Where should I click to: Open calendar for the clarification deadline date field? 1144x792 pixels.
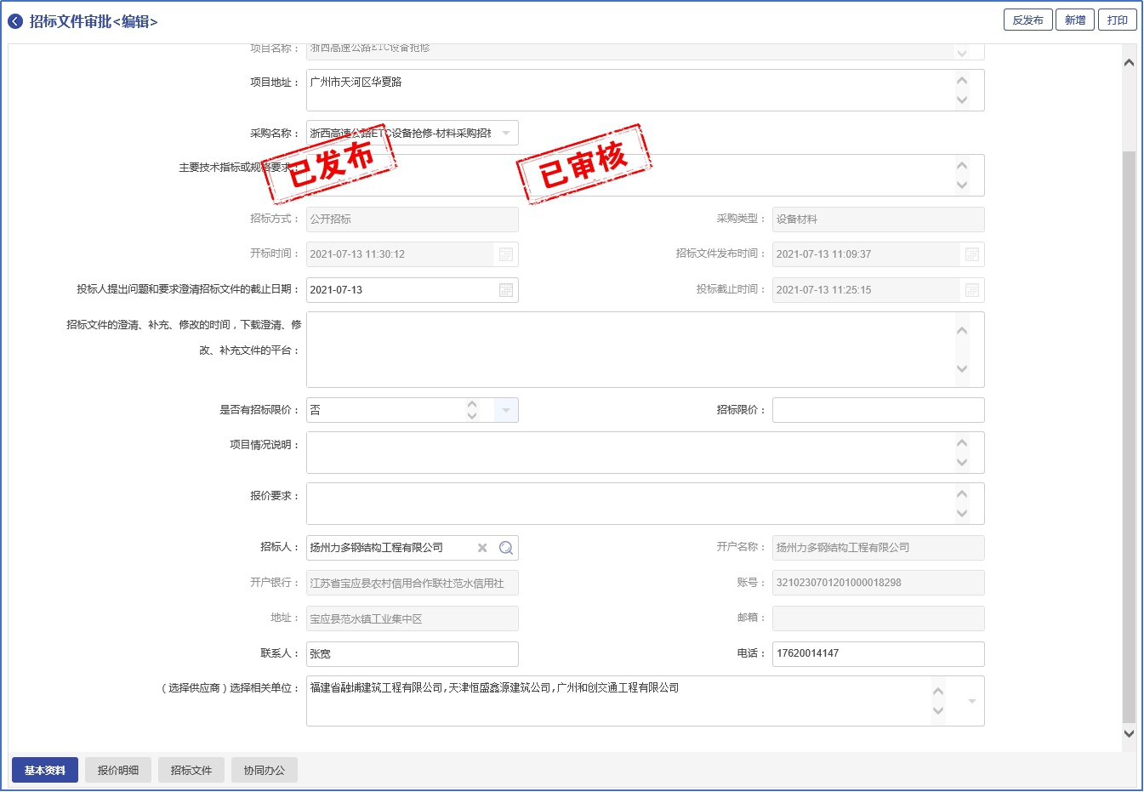pos(505,290)
